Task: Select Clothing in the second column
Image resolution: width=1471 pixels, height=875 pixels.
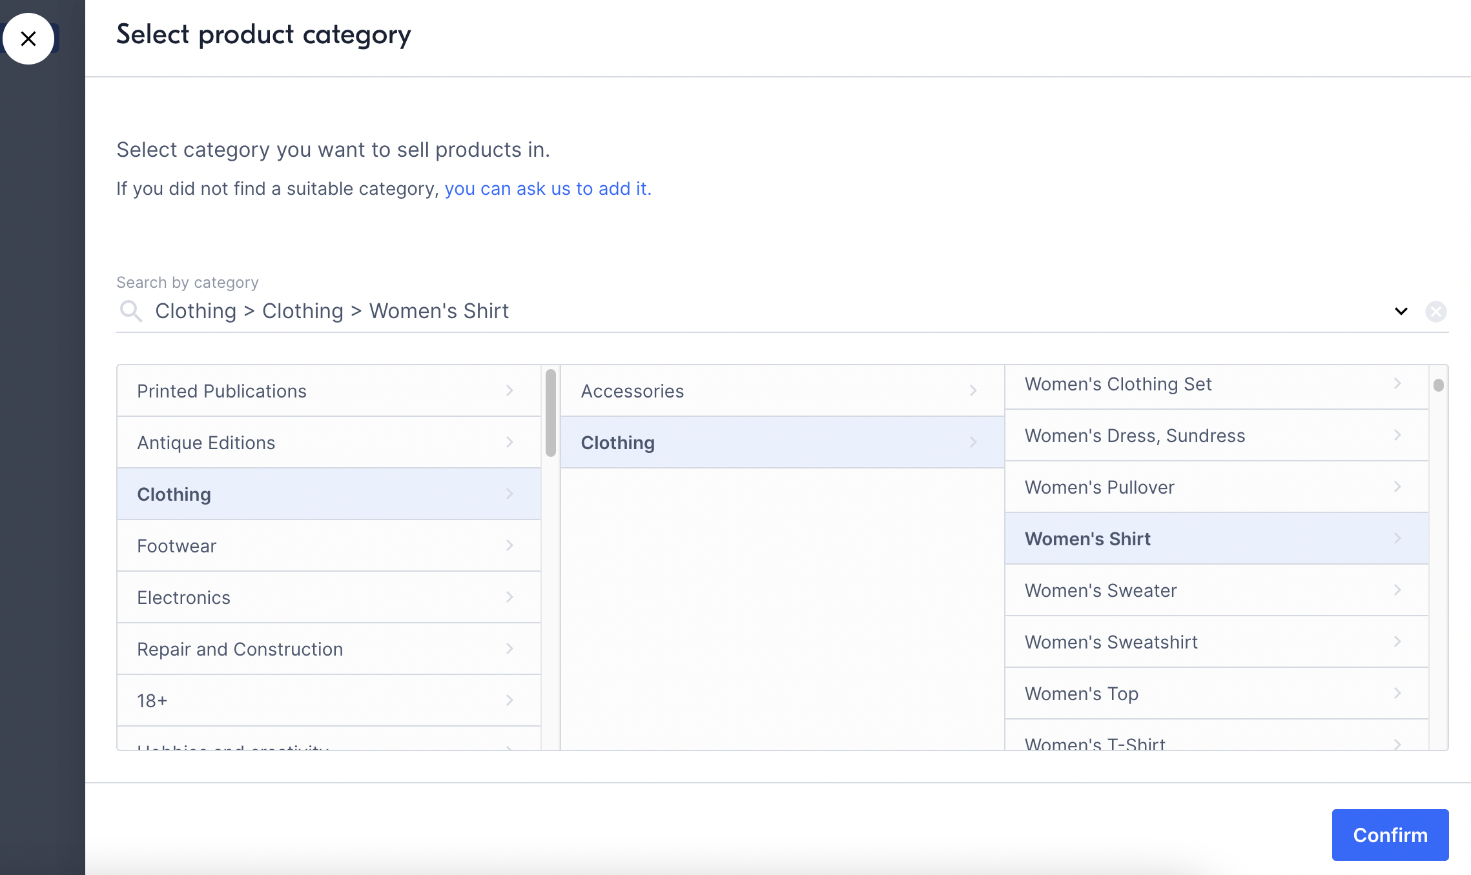Action: click(x=782, y=443)
